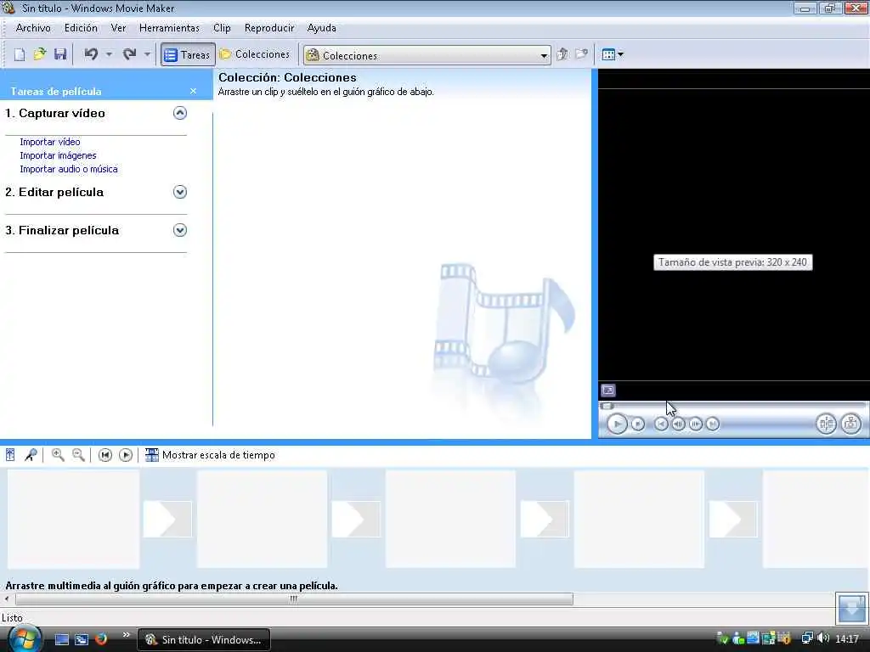Open the Herramientas menu

(x=169, y=28)
